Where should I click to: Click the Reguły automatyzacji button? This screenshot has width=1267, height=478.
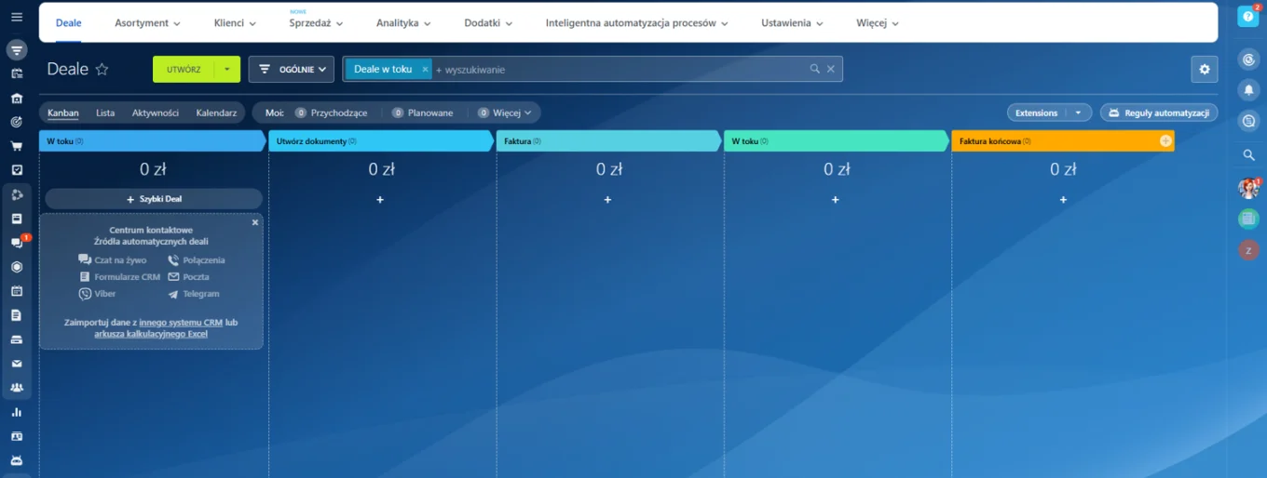pyautogui.click(x=1158, y=113)
